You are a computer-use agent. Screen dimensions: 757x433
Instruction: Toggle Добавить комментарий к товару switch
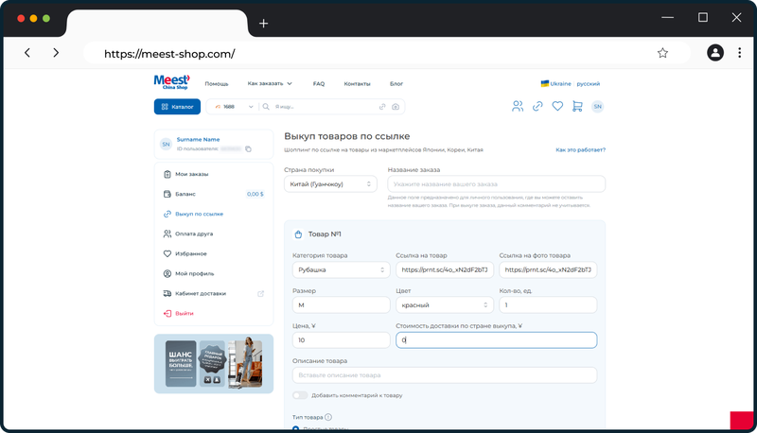click(x=300, y=395)
